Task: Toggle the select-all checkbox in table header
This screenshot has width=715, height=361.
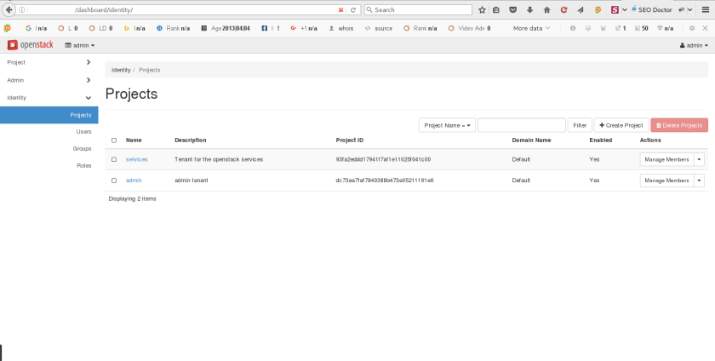Action: [114, 140]
